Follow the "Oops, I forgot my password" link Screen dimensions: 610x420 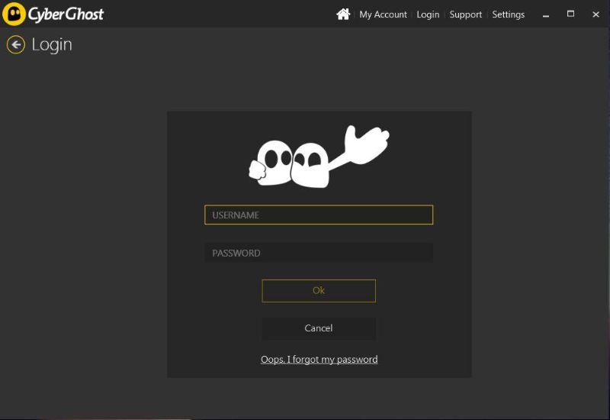[x=319, y=360]
